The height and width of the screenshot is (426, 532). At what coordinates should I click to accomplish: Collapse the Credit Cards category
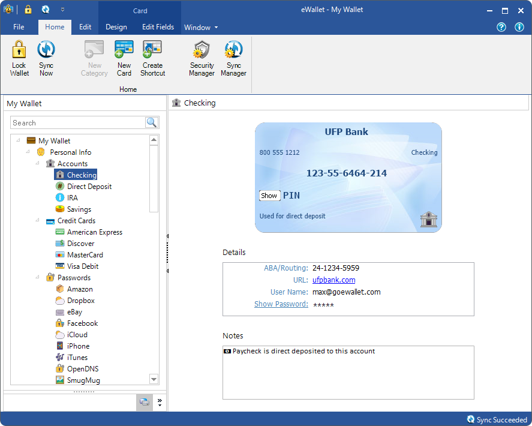pyautogui.click(x=37, y=220)
